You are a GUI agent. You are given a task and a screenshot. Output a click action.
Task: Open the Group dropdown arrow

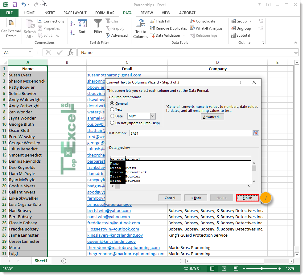tap(250, 21)
